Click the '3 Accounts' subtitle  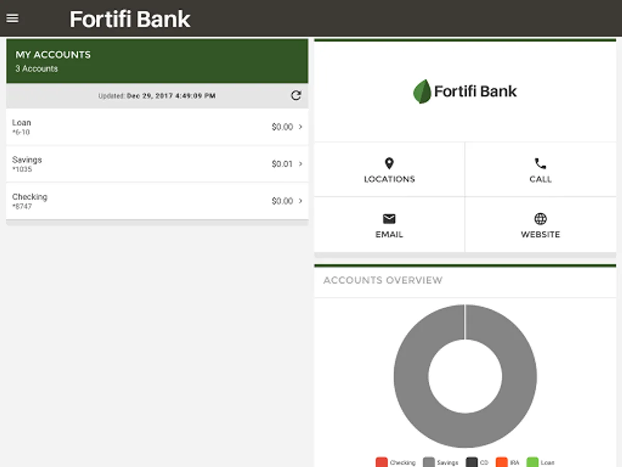pos(36,68)
